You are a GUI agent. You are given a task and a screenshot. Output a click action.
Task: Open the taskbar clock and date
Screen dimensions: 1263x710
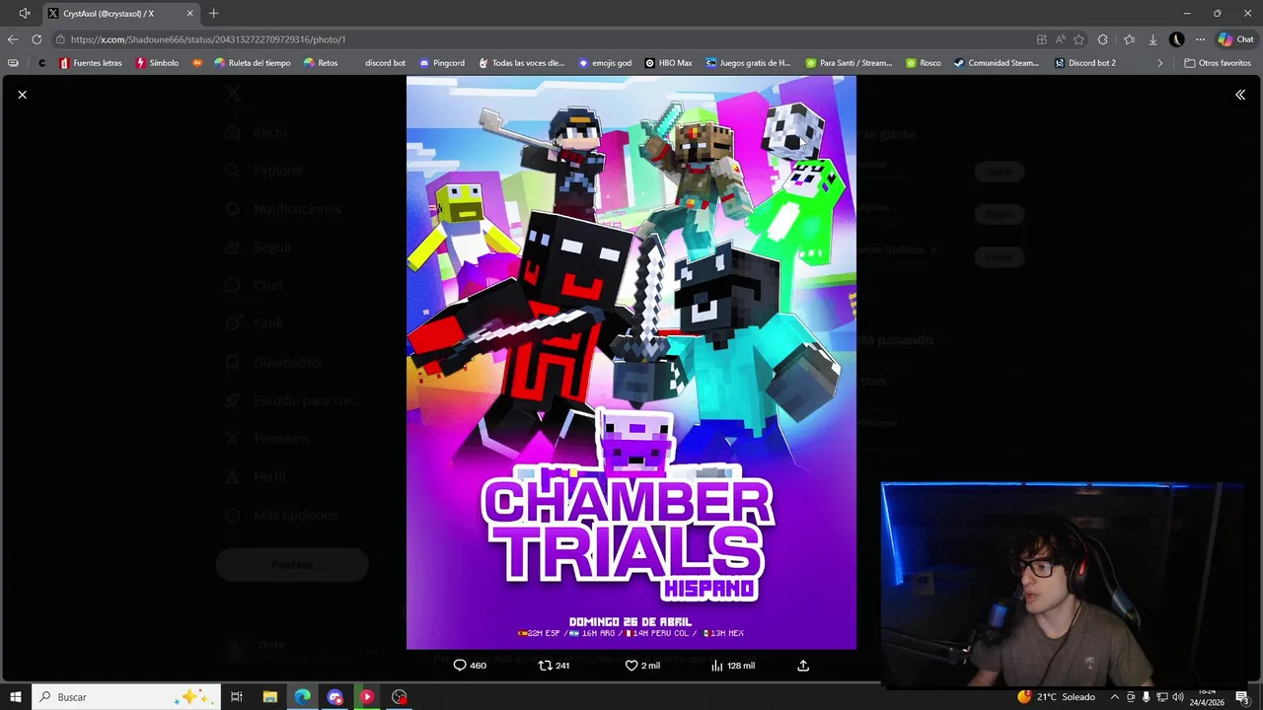pos(1208,697)
